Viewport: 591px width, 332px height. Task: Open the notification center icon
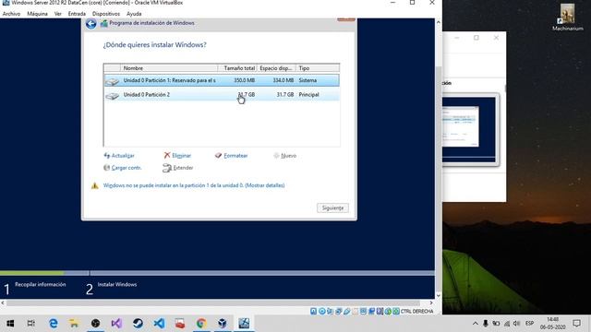(x=576, y=324)
